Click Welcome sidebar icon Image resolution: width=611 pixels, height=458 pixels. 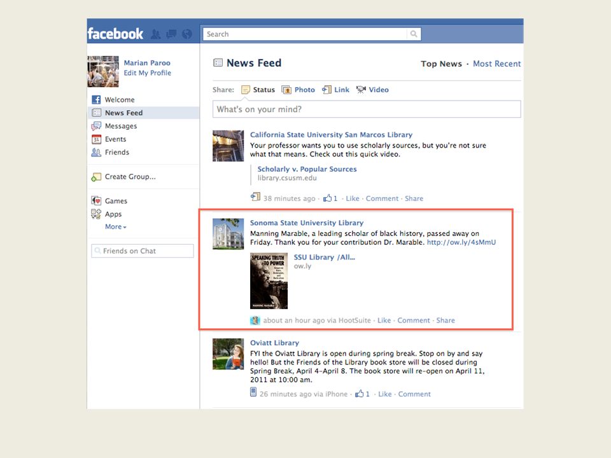[x=96, y=100]
